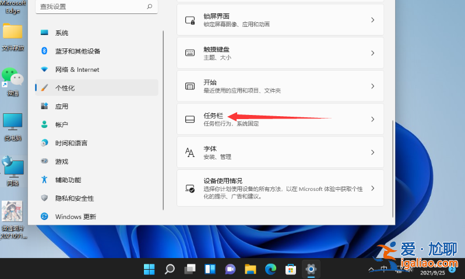The width and height of the screenshot is (465, 279).
Task: Open File Explorer on taskbar
Action: (x=251, y=269)
